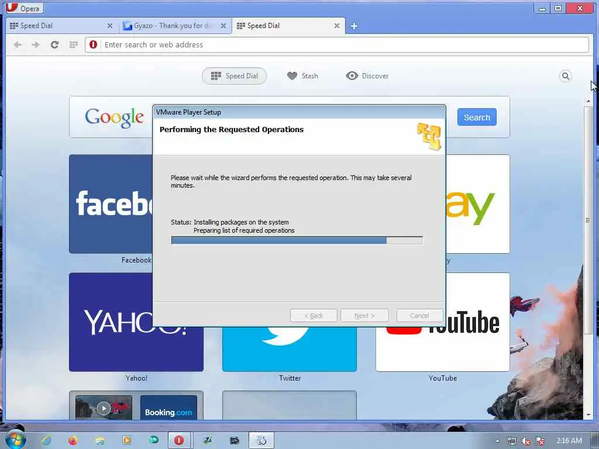Open the Opera menu button
The image size is (599, 449).
[25, 8]
